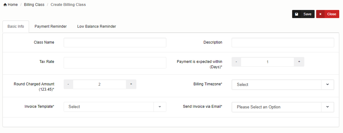
Task: Click the Tax Rate input box
Action: [115, 63]
